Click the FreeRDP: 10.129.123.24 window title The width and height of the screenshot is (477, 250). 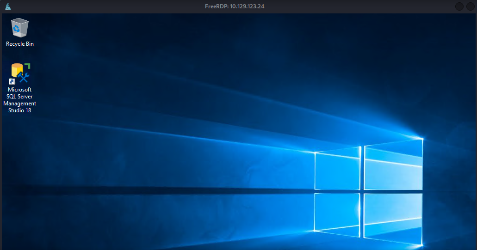(235, 6)
